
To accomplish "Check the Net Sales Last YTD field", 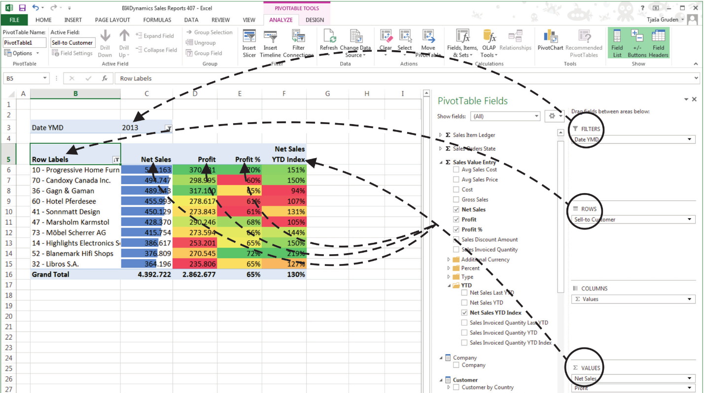I will [464, 293].
